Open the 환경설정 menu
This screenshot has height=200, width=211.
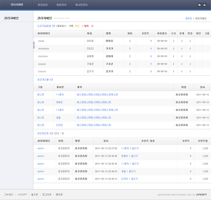(43, 5)
